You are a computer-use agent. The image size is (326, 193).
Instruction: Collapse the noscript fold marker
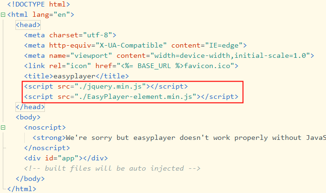point(3,127)
